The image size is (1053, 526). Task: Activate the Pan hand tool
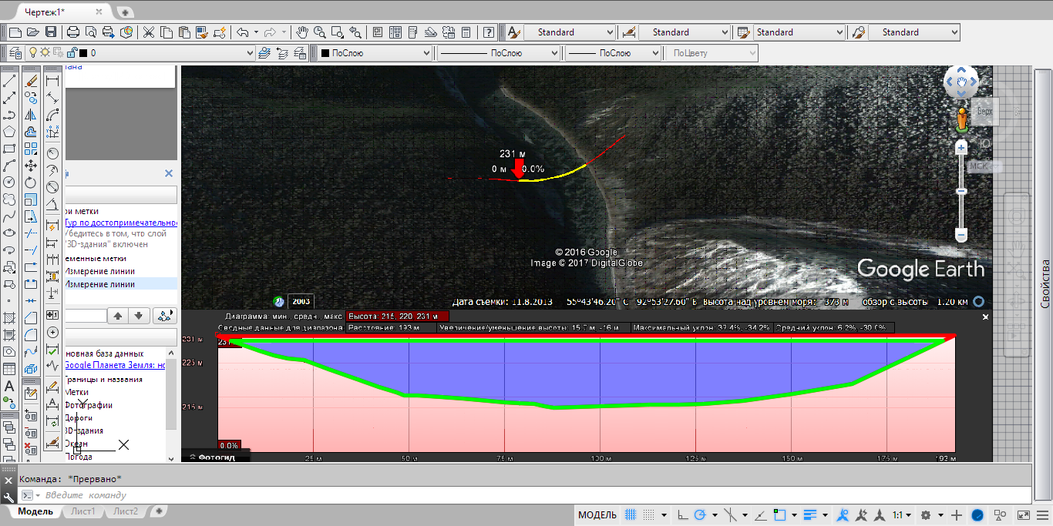(303, 32)
